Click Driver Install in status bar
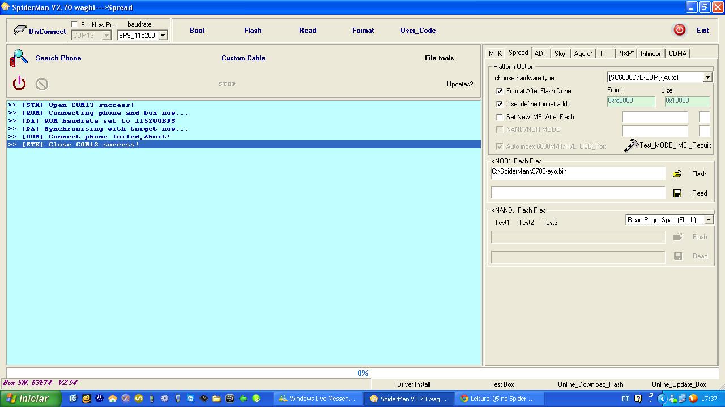 coord(413,384)
